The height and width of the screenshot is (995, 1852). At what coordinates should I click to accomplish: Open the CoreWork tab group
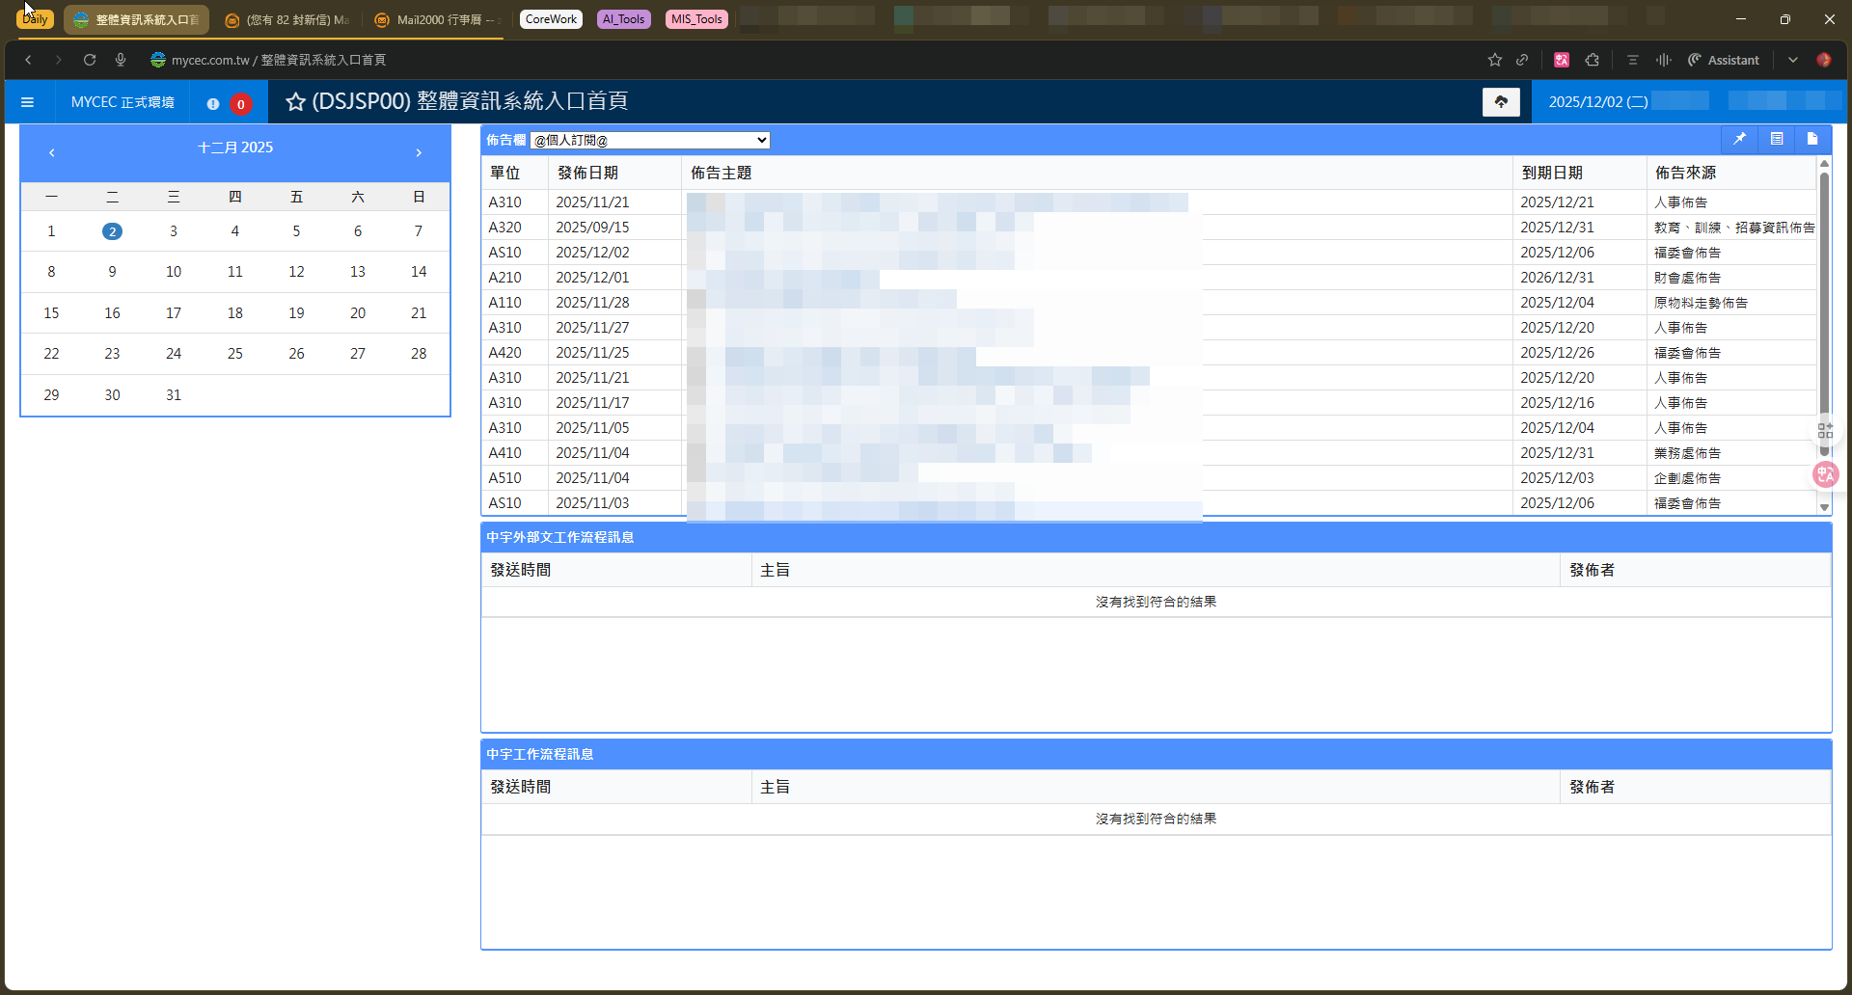click(551, 19)
